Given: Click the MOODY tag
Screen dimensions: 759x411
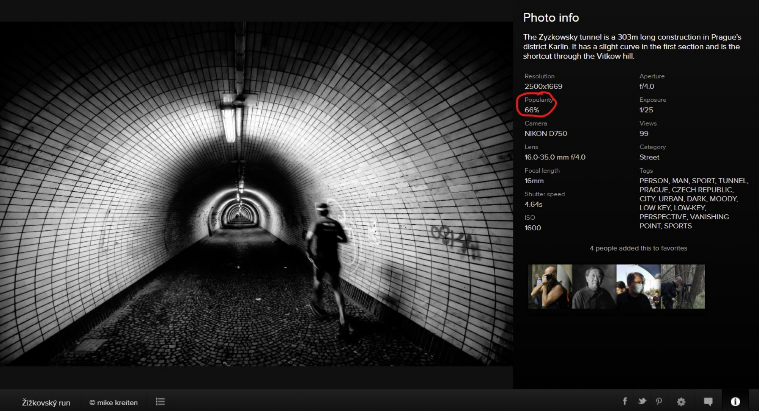Looking at the screenshot, I should point(723,199).
